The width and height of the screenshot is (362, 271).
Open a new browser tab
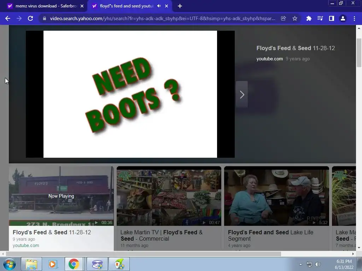click(x=180, y=6)
